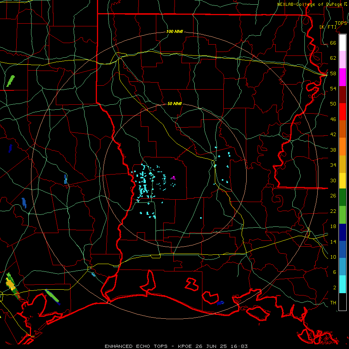Screen dimensions: 349x349
Task: Click the TH threshold label
Action: click(x=333, y=303)
